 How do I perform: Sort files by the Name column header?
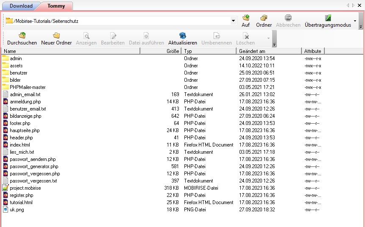tap(70, 51)
